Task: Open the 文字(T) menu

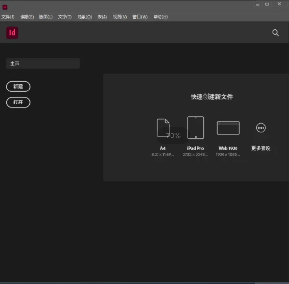Action: (x=65, y=17)
